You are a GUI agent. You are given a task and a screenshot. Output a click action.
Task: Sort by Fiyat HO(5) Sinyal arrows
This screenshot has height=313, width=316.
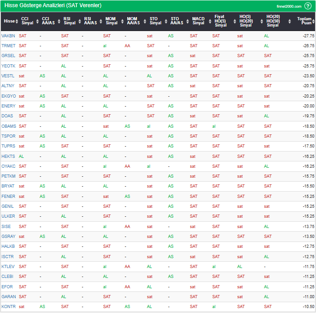coord(234,21)
